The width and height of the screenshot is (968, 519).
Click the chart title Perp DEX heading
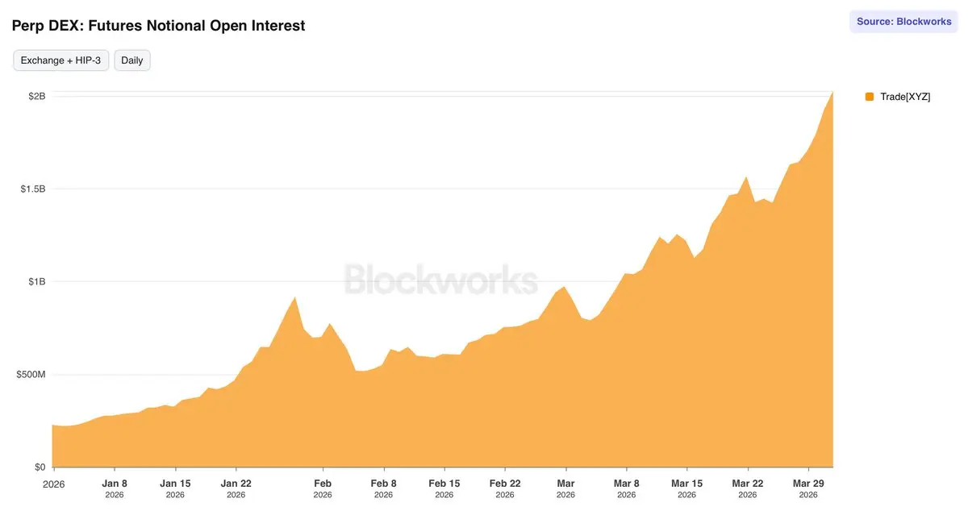[159, 26]
